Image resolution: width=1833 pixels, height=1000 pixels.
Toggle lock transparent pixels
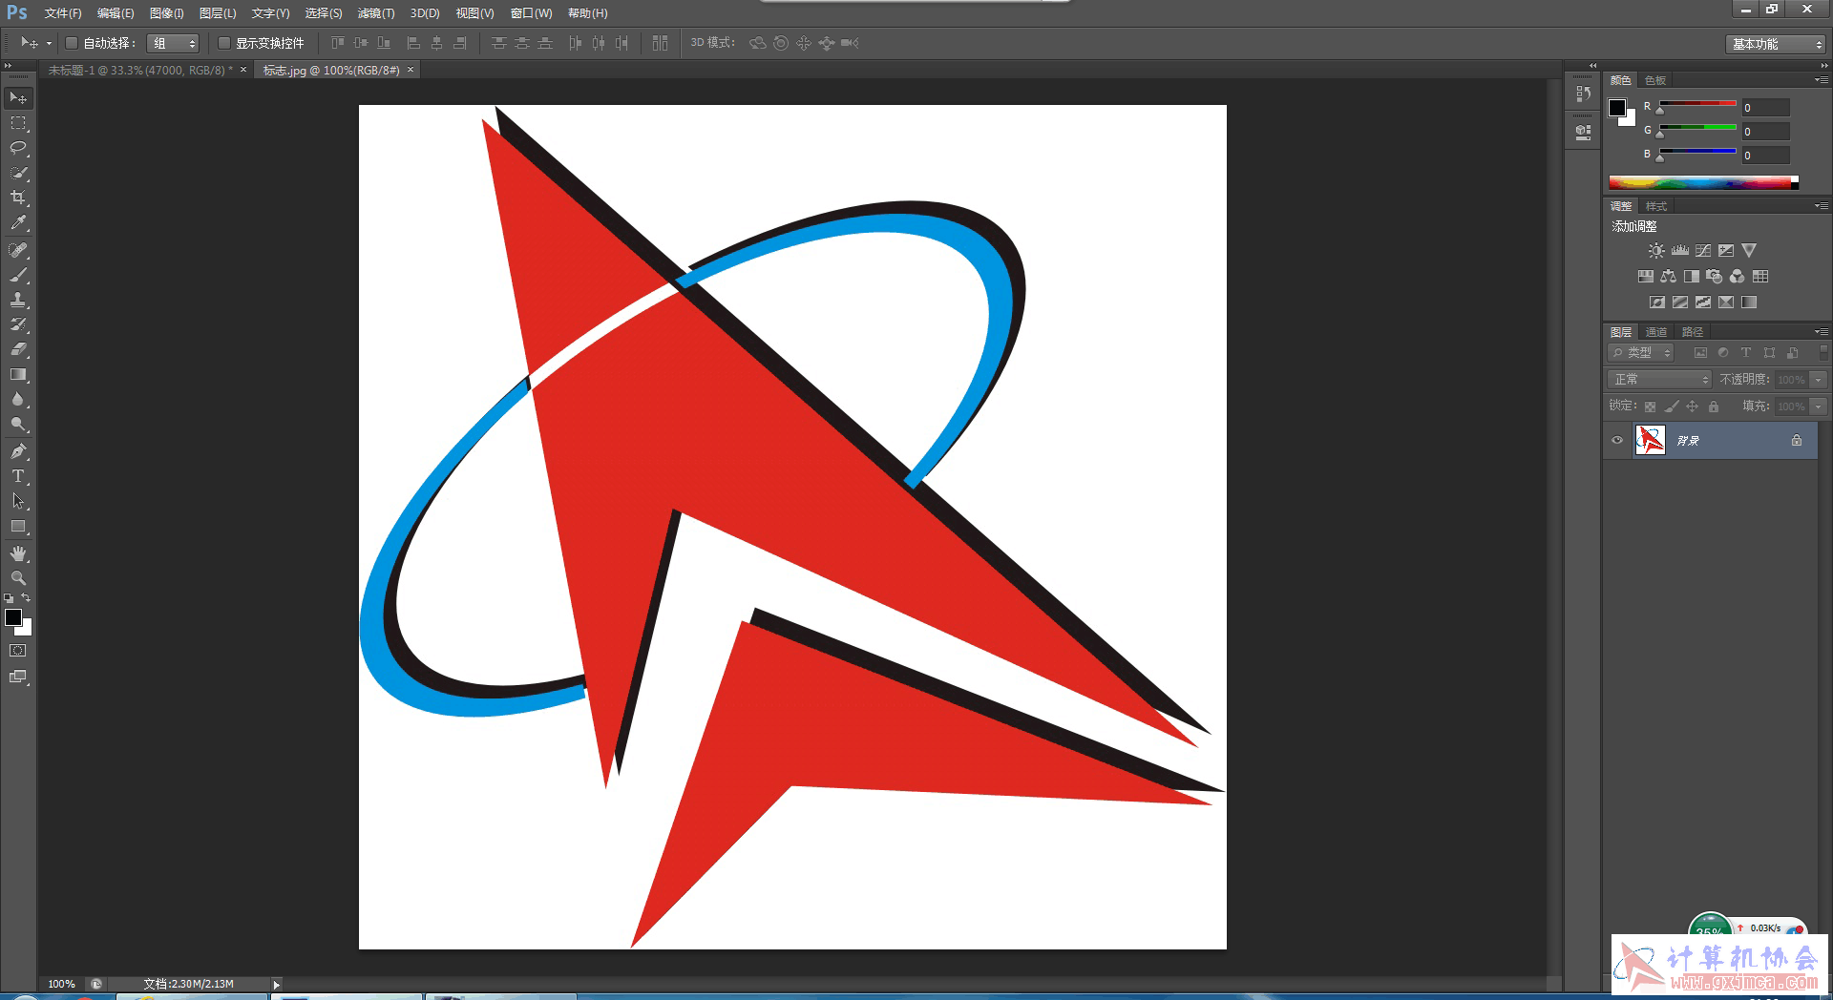(x=1650, y=406)
